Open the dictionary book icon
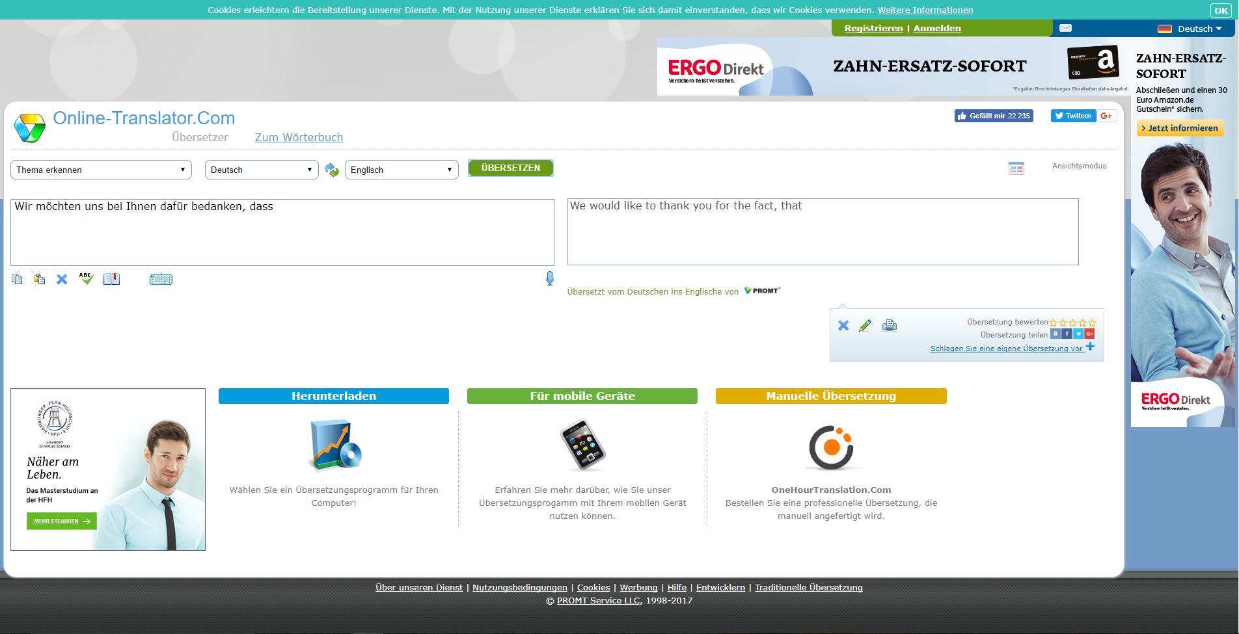Screen dimensions: 1239x634 (x=112, y=279)
